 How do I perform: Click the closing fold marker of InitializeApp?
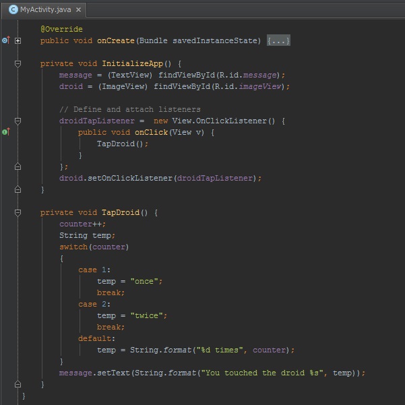click(x=18, y=190)
